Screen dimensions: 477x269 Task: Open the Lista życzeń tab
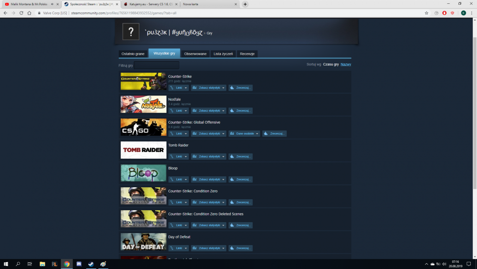click(223, 54)
